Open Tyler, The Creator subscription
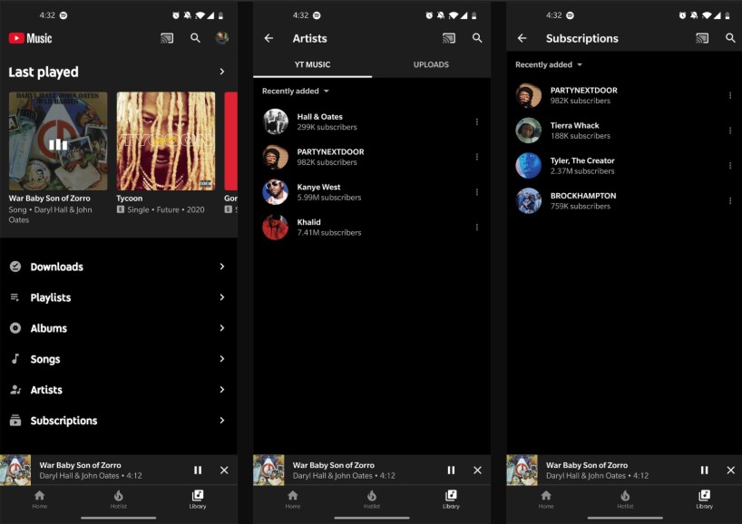 (624, 166)
